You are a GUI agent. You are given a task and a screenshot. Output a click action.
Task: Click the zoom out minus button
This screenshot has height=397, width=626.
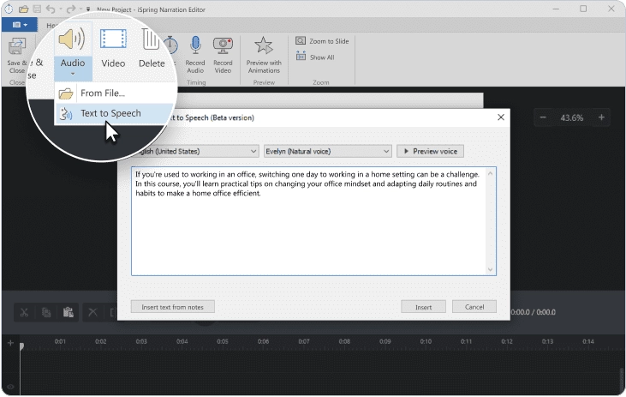point(543,117)
